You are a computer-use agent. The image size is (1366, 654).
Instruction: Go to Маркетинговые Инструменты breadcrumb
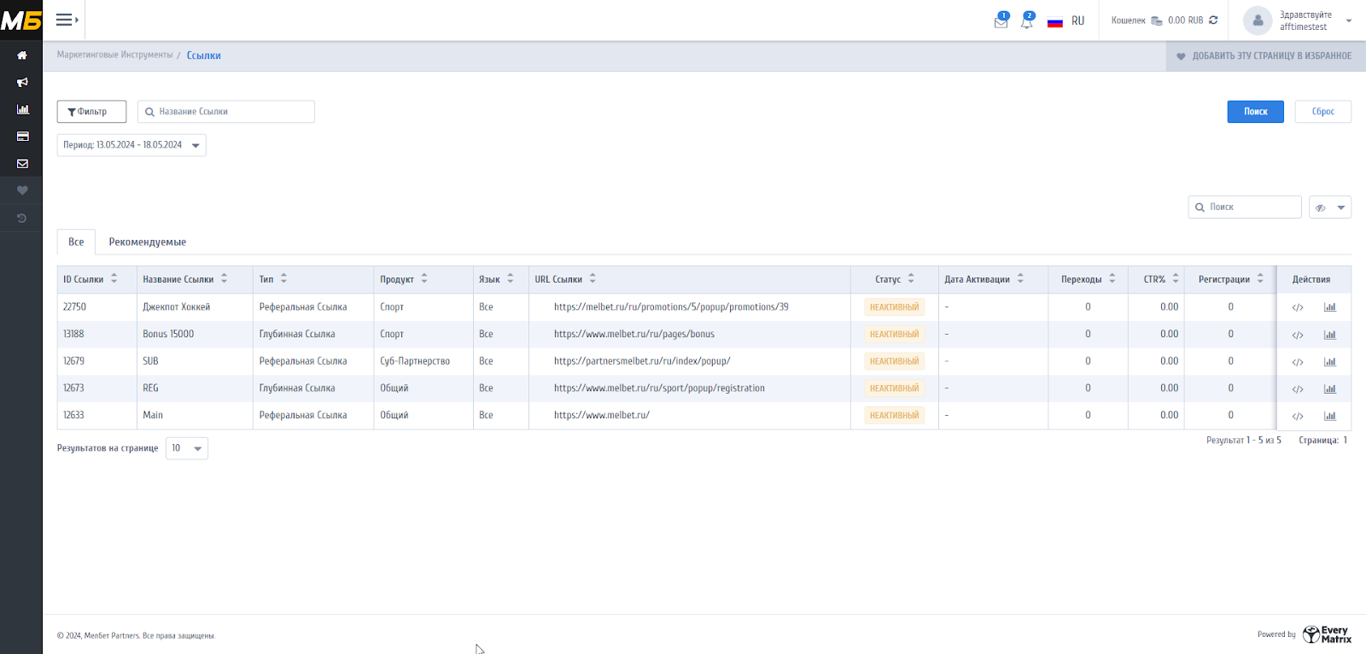coord(114,55)
